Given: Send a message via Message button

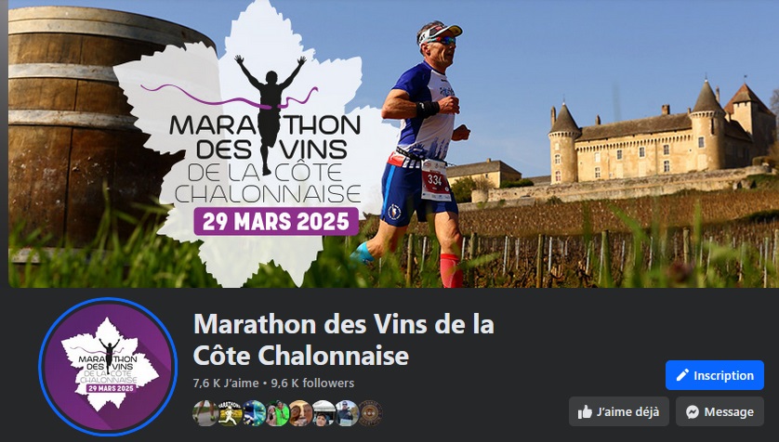Looking at the screenshot, I should 720,411.
